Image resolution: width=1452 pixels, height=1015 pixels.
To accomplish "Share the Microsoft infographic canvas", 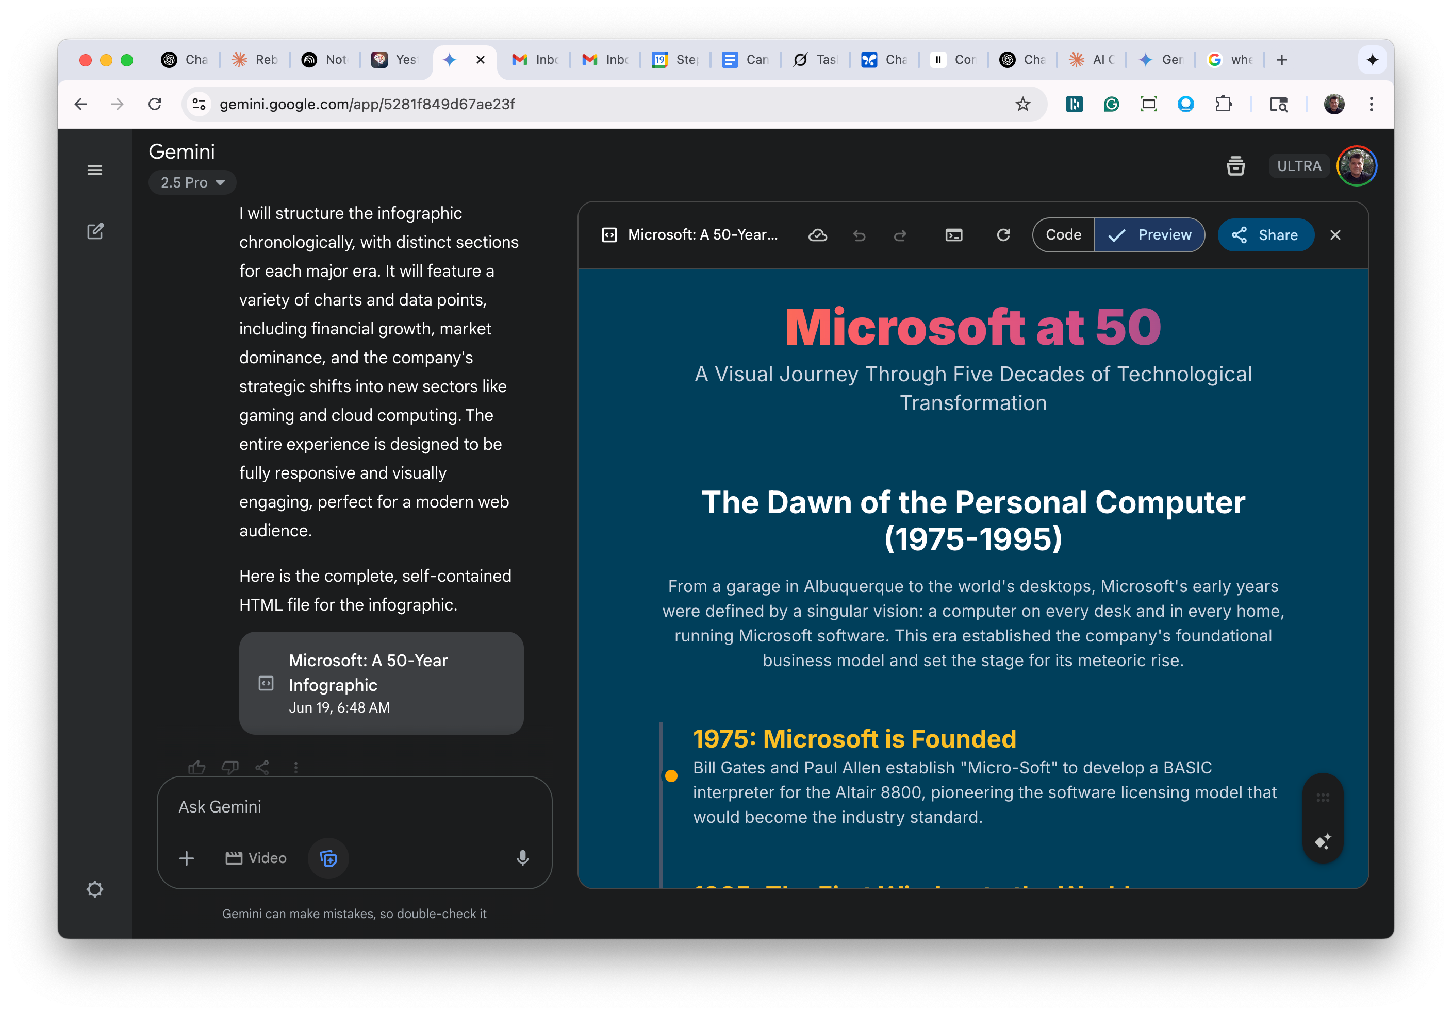I will [1265, 235].
